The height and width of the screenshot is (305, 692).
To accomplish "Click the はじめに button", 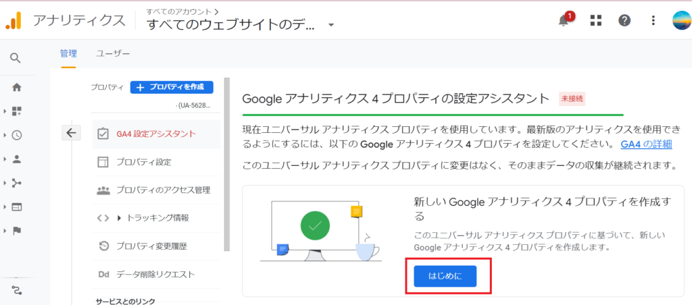I will [445, 276].
